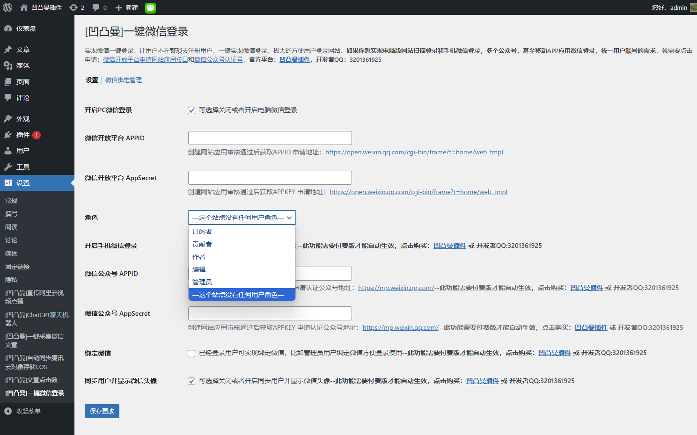This screenshot has height=435, width=697.
Task: Choose 订阅者 in the open role list
Action: pos(202,231)
